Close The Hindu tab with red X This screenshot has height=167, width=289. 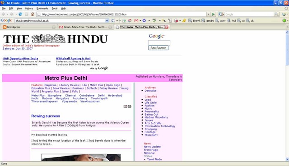(x=167, y=27)
